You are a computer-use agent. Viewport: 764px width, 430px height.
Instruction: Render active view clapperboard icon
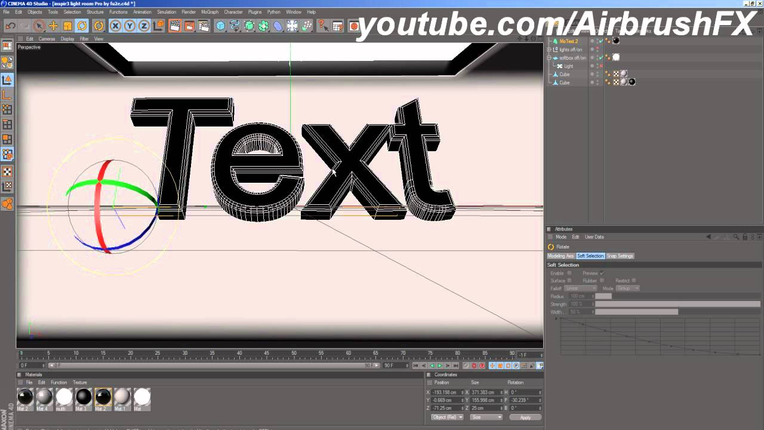(x=175, y=26)
